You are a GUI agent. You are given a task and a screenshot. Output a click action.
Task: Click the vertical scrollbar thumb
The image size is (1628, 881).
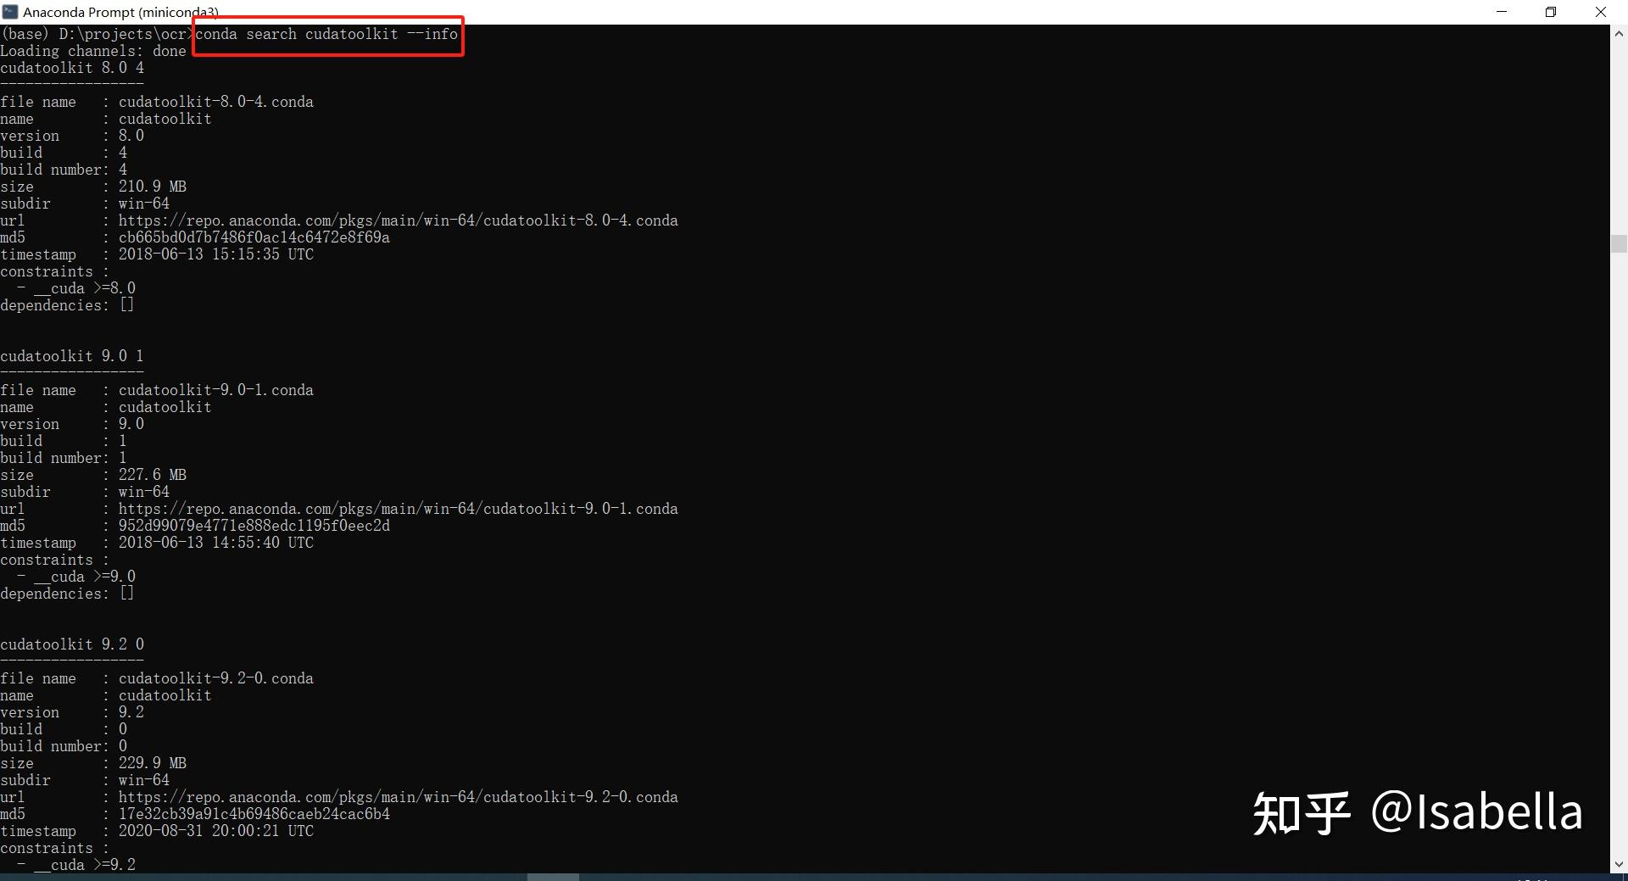[1619, 243]
